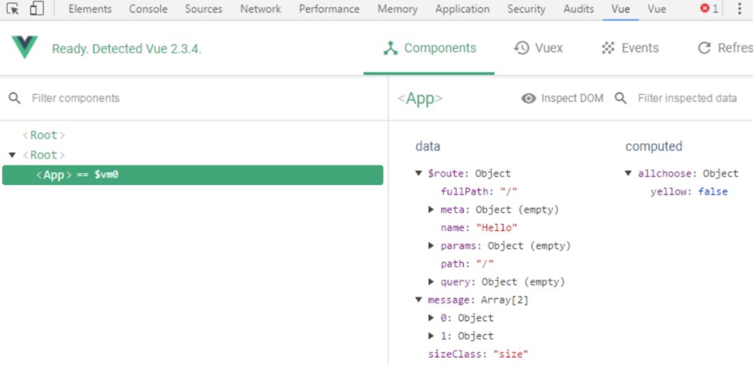Screen dimensions: 754x365
Task: Open the DevTools three-dot menu
Action: pyautogui.click(x=739, y=9)
